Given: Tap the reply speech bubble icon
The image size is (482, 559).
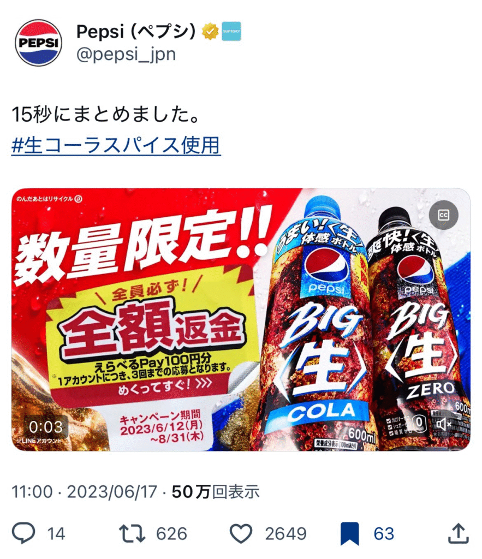Looking at the screenshot, I should coord(23,533).
